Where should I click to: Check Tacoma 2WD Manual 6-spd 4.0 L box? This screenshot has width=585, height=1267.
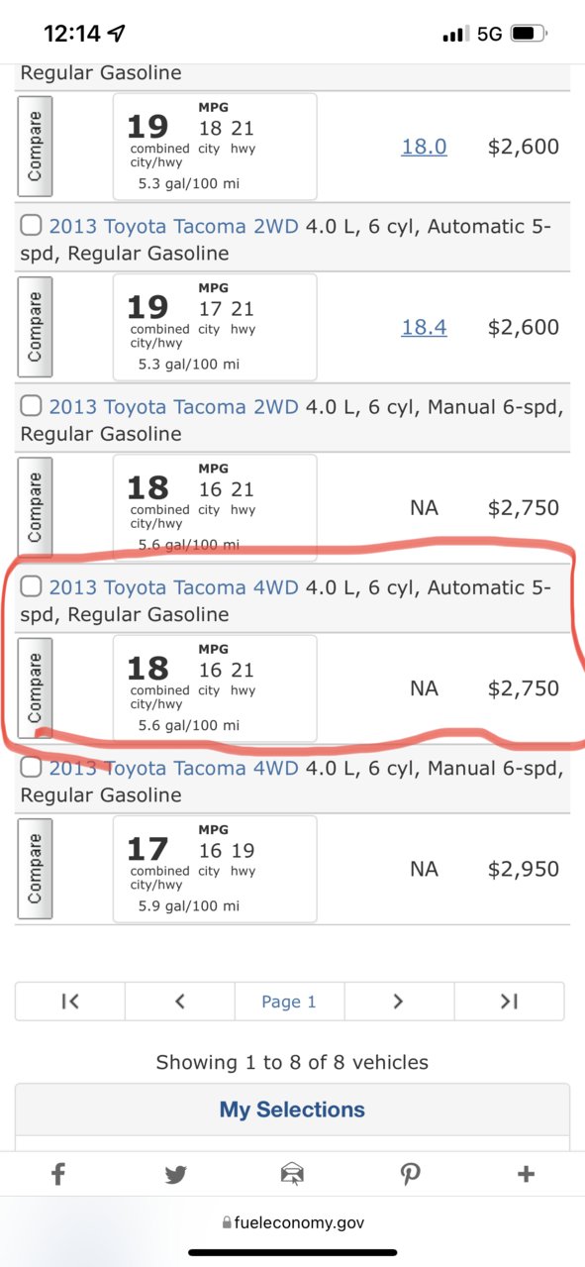[x=31, y=406]
